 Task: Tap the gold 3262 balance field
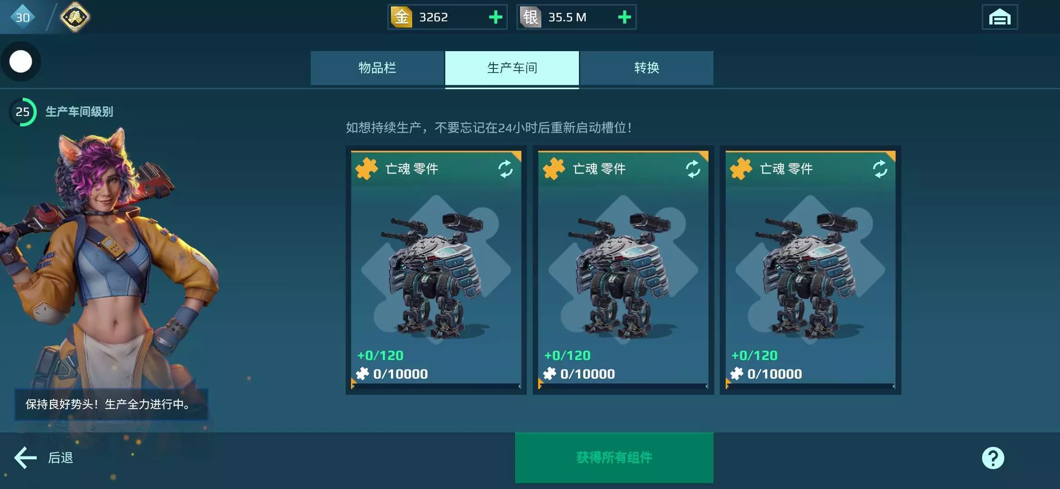447,17
